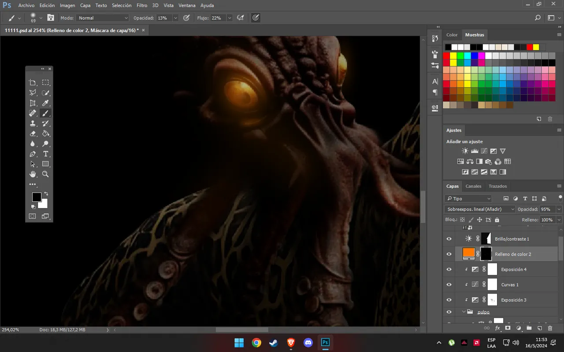Screen dimensions: 564x352
Task: Toggle lock all on layer
Action: pos(497,220)
